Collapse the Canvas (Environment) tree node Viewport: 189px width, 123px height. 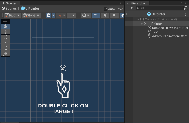pyautogui.click(x=138, y=19)
